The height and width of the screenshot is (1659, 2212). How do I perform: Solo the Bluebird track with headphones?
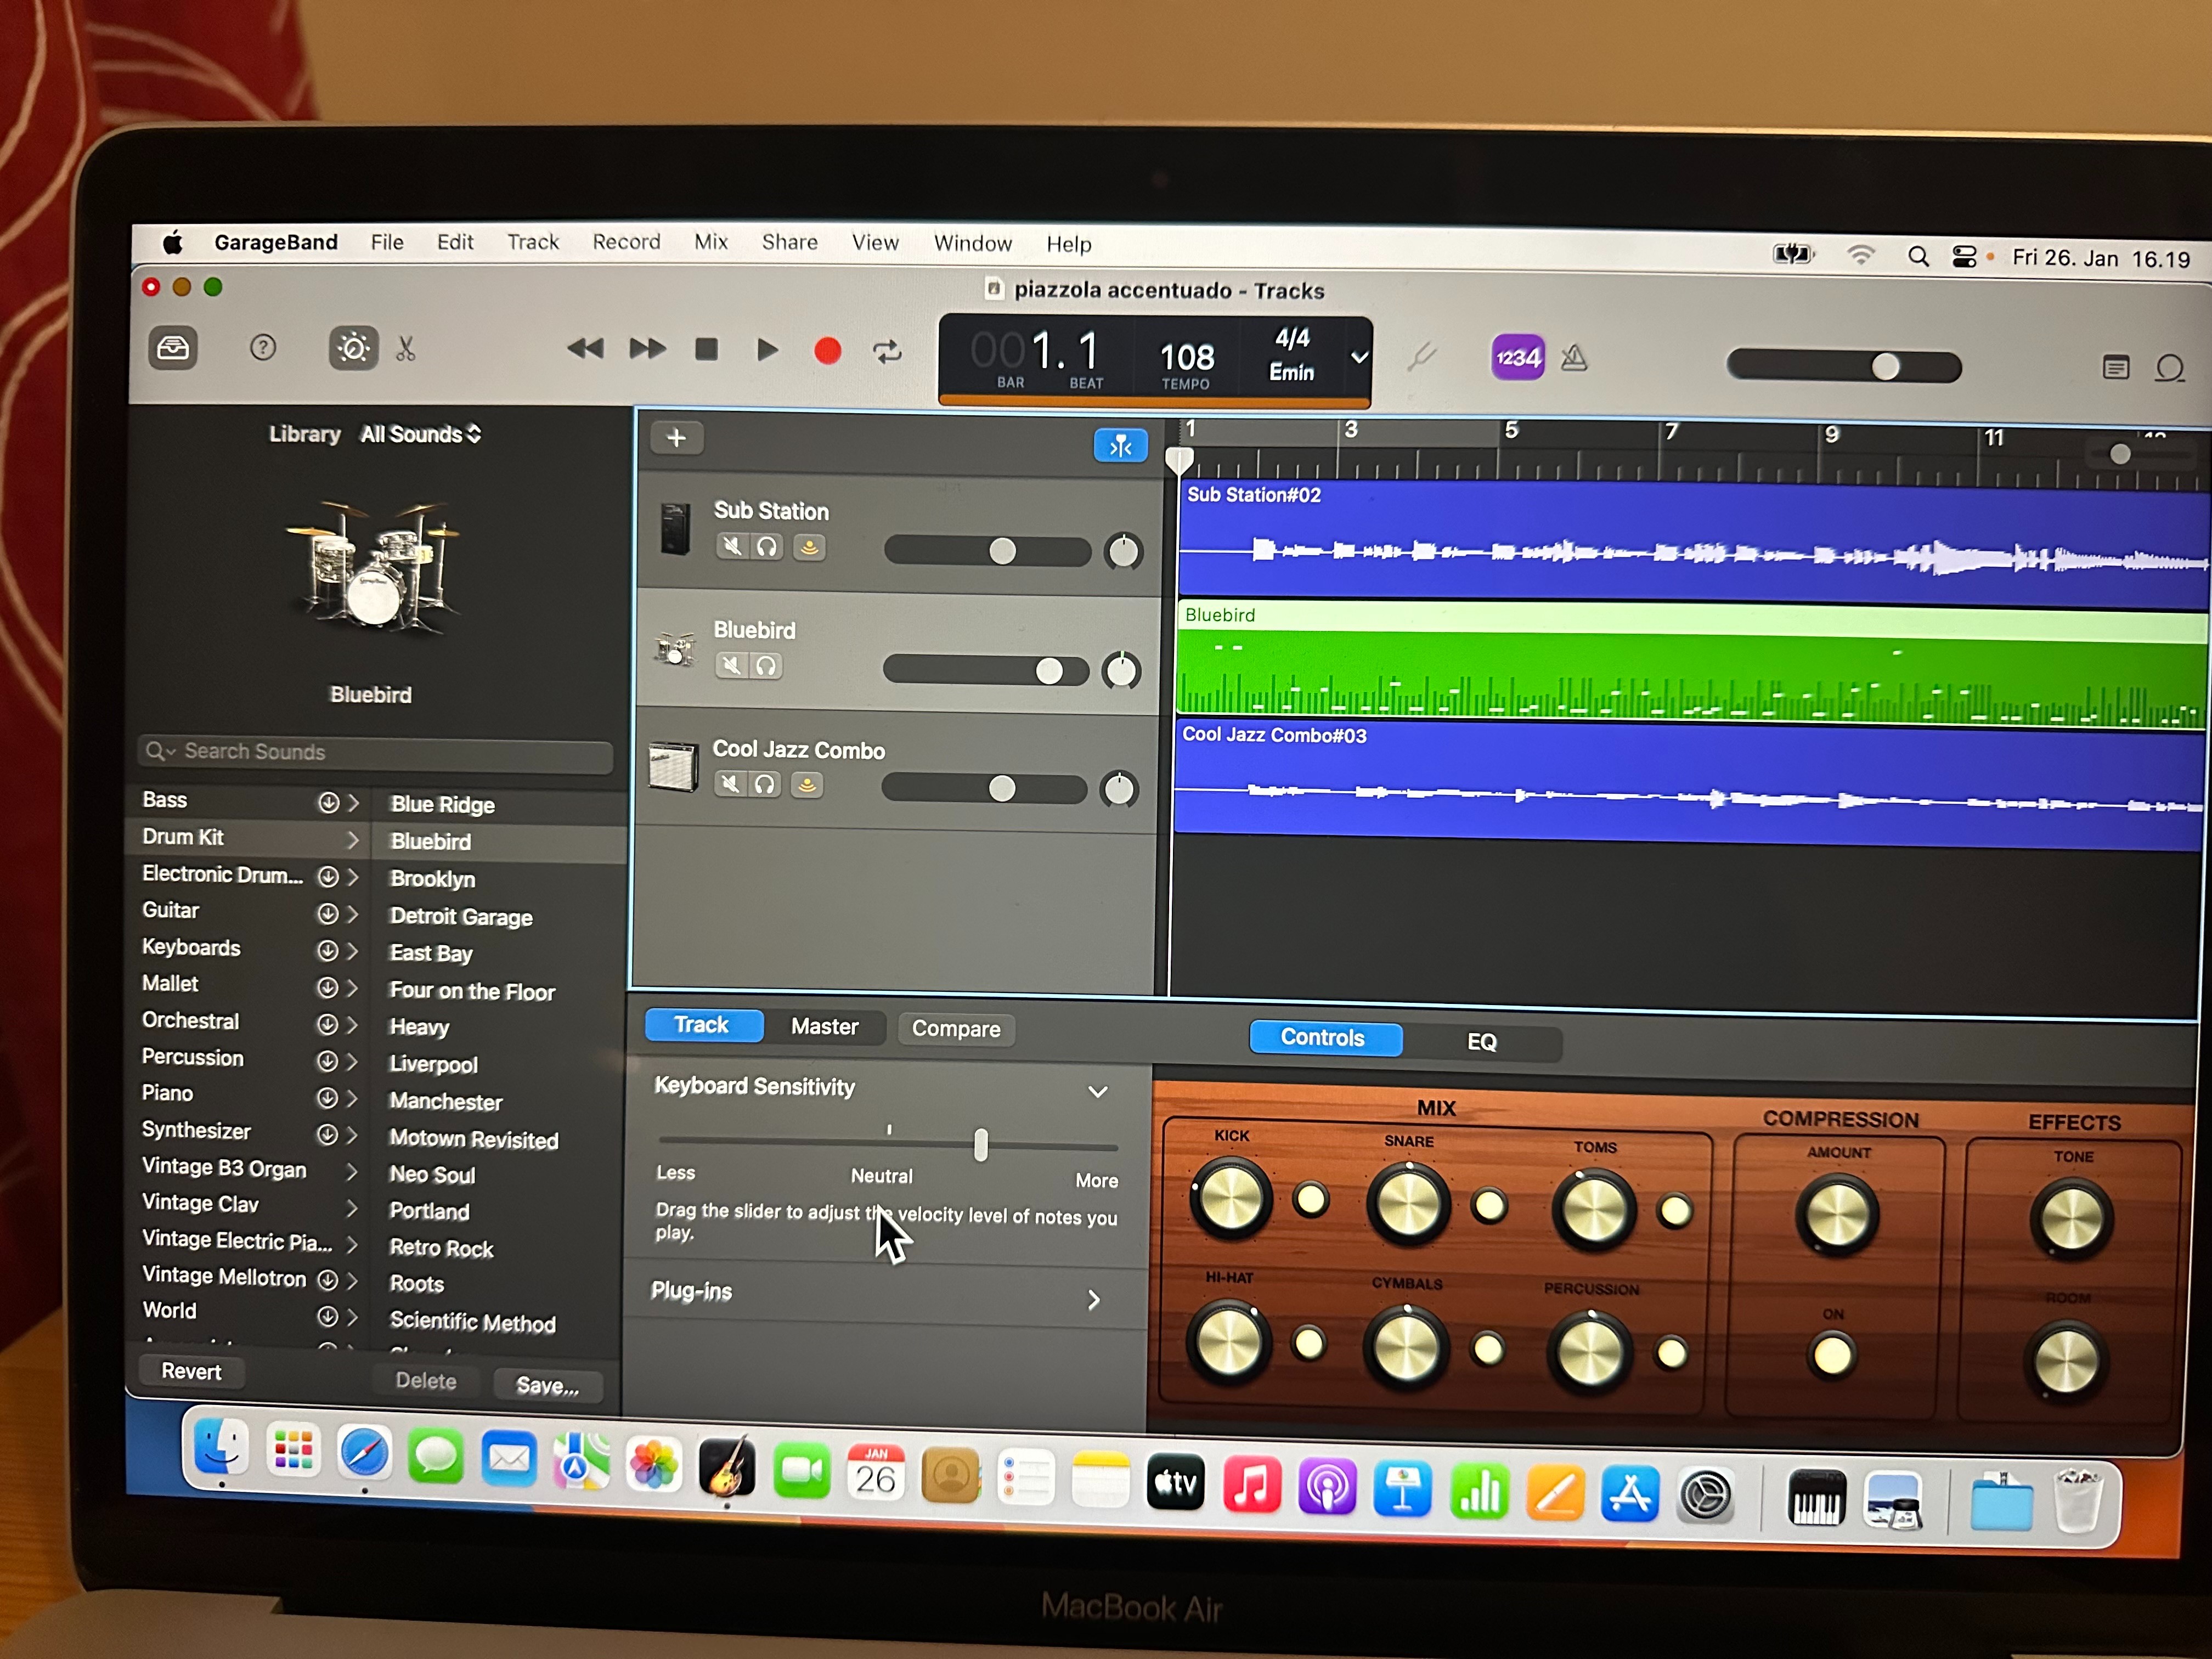[x=766, y=665]
